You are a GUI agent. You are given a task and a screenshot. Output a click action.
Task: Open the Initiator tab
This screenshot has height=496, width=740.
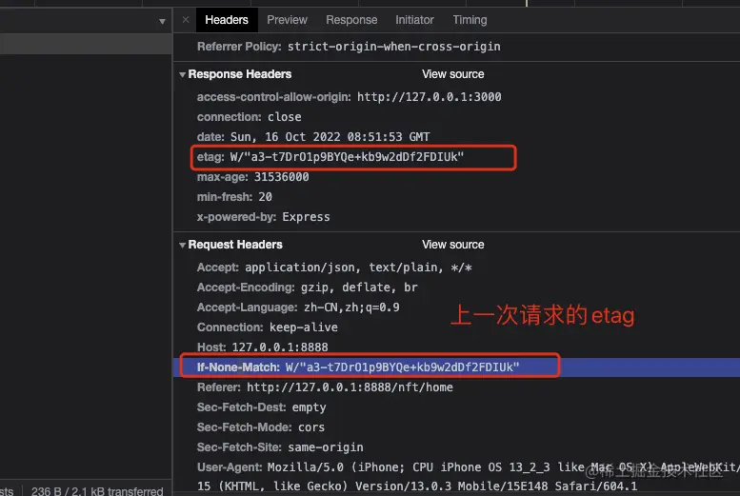click(x=414, y=20)
